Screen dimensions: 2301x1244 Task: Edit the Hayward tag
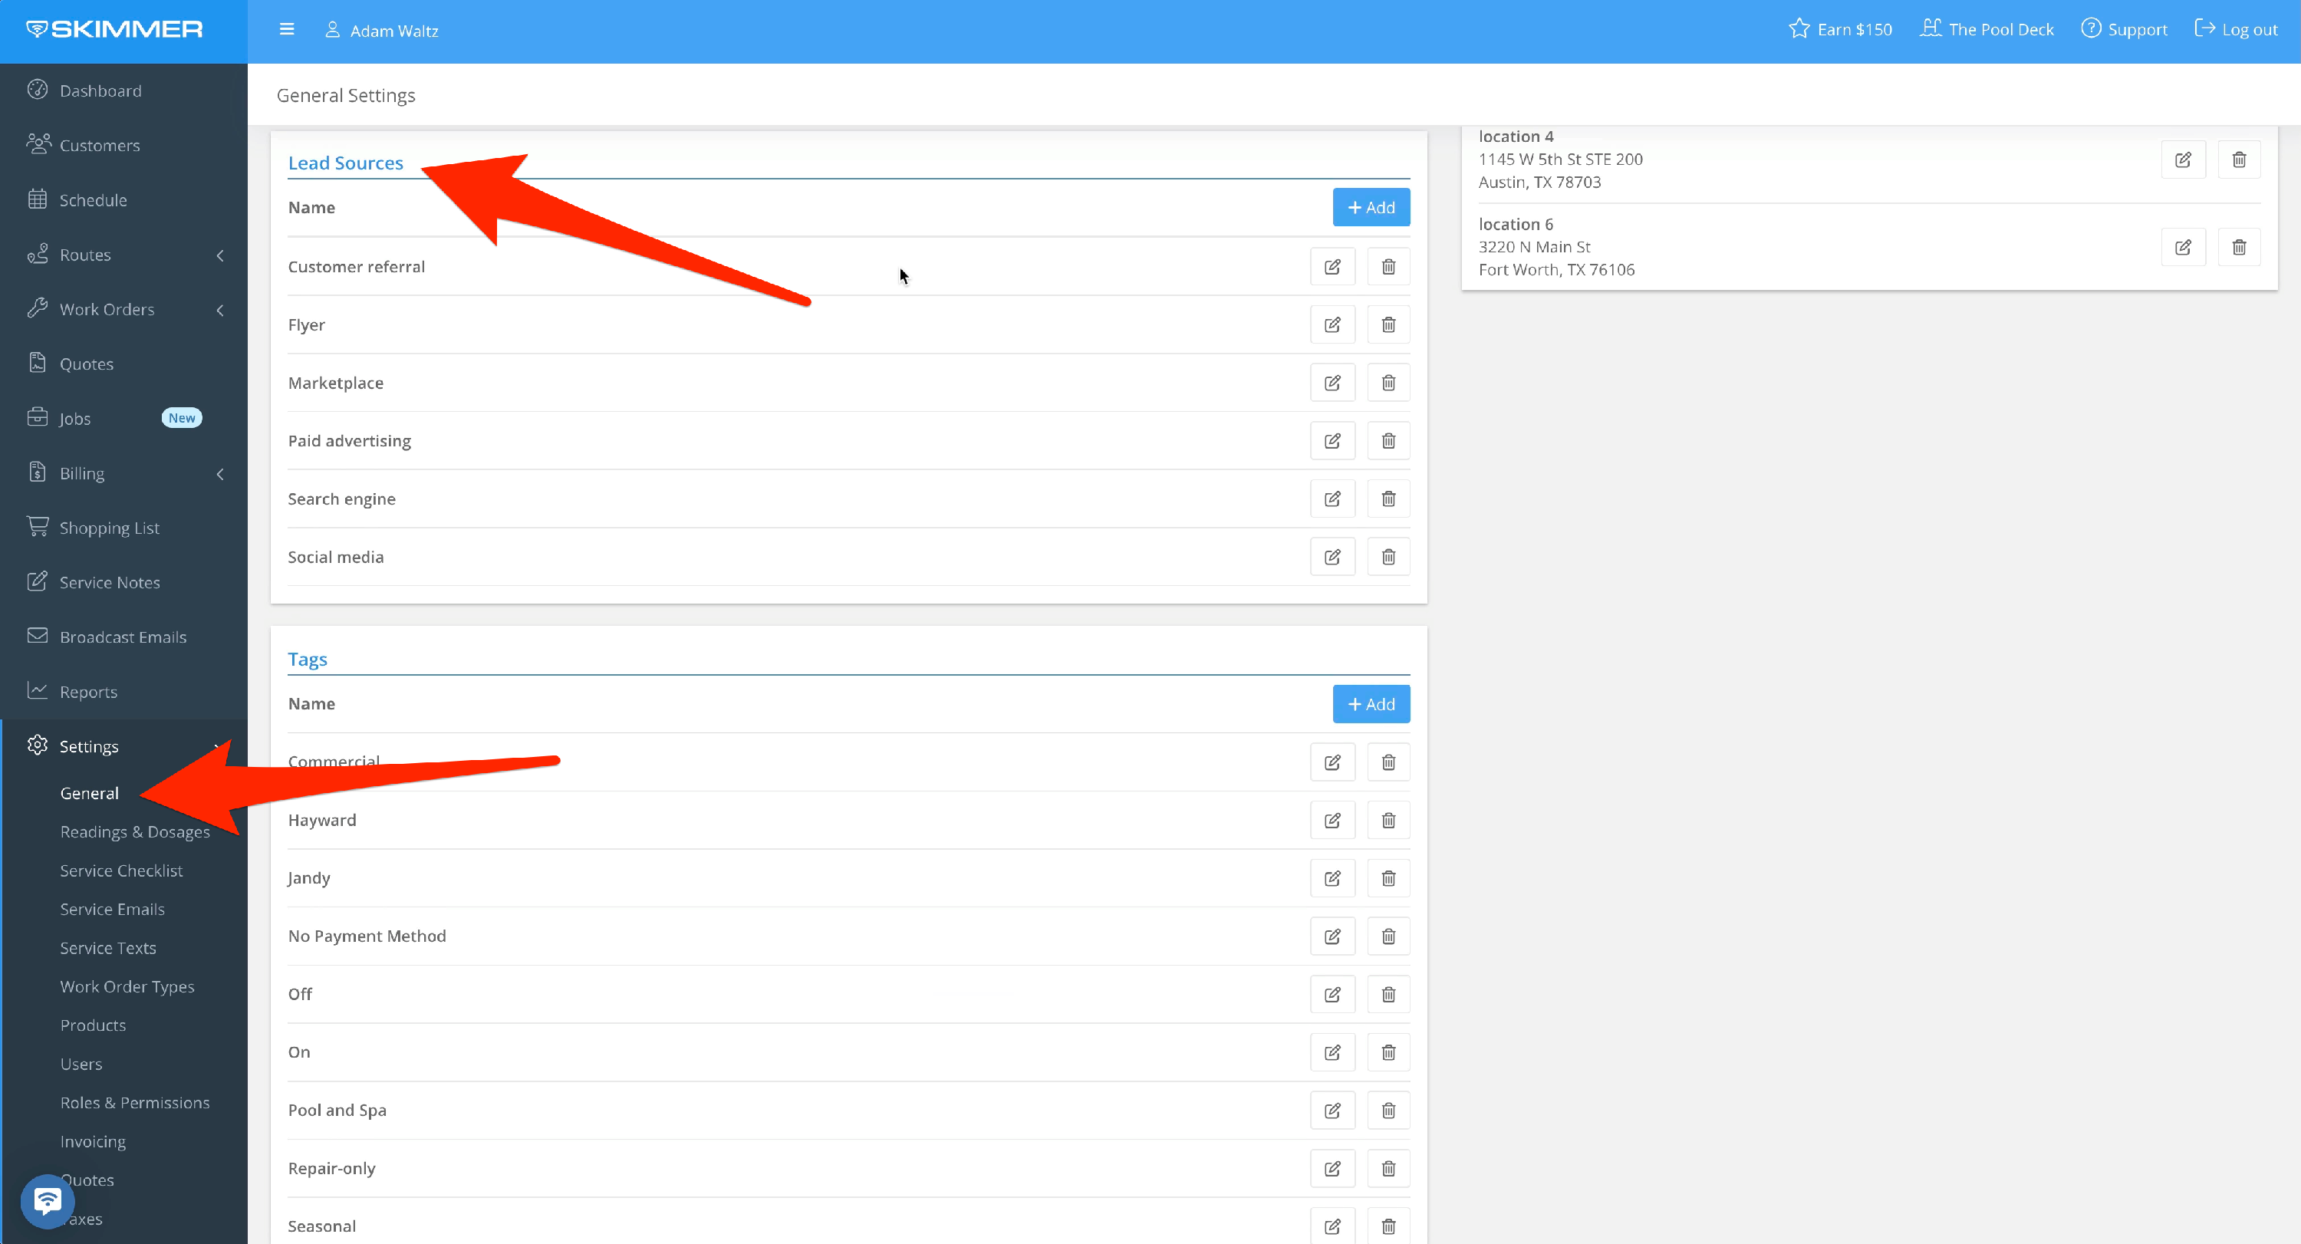click(1332, 821)
